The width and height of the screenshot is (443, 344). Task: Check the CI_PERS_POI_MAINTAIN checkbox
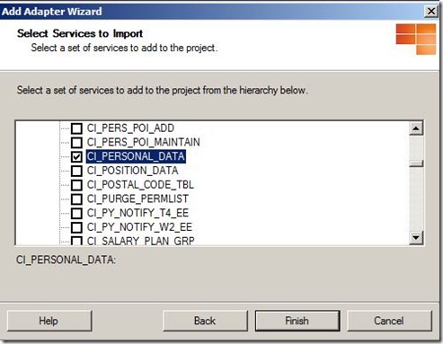(x=76, y=143)
